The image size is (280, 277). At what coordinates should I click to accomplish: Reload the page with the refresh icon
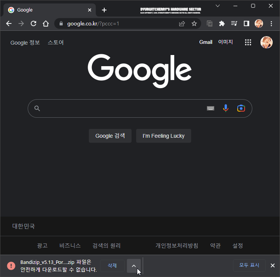pyautogui.click(x=33, y=23)
